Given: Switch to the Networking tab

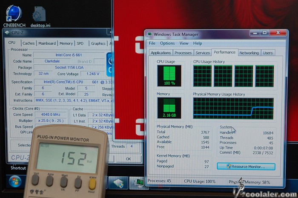Looking at the screenshot, I should [249, 53].
